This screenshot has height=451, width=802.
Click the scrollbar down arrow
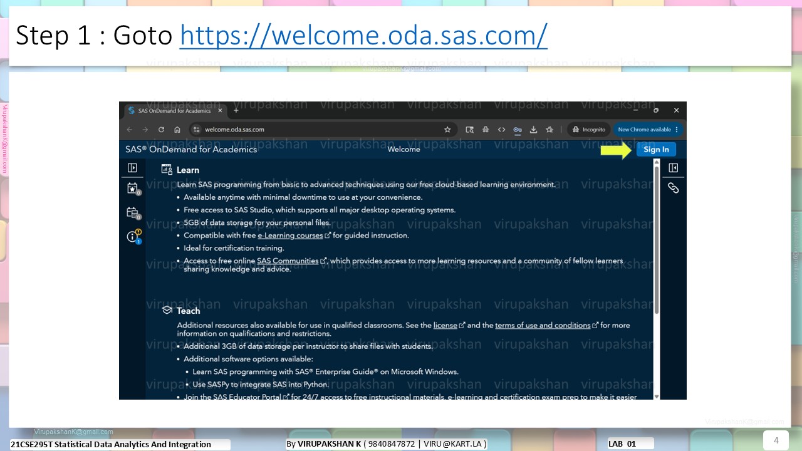[657, 396]
